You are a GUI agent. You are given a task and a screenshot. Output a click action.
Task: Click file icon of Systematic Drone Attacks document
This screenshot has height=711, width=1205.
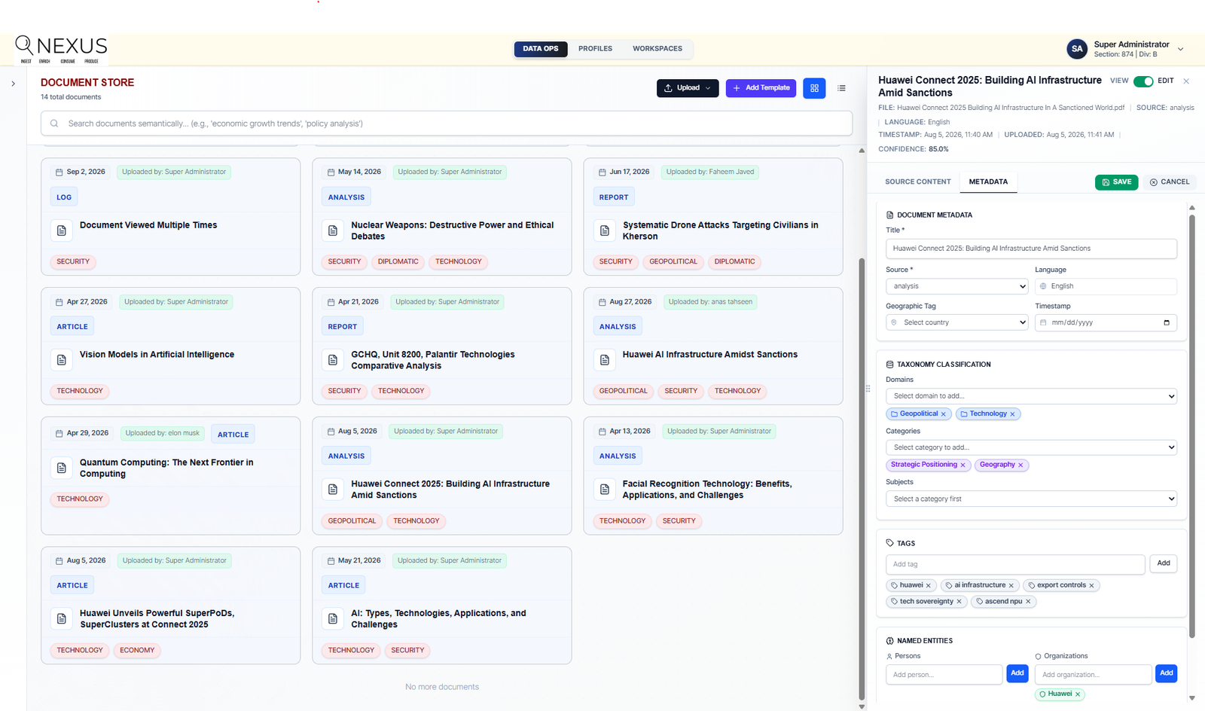click(x=605, y=230)
